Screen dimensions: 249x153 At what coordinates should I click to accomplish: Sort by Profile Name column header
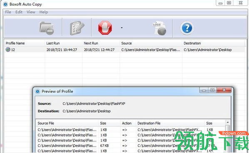[24, 43]
